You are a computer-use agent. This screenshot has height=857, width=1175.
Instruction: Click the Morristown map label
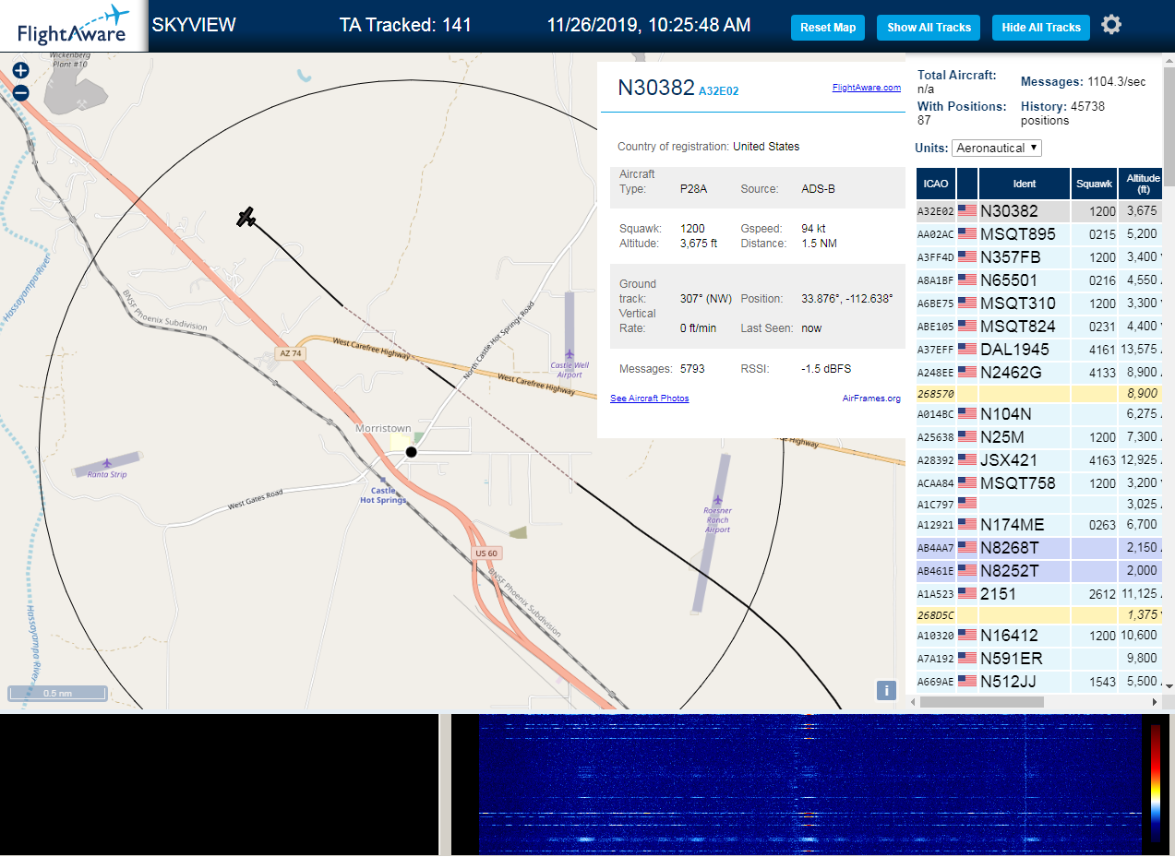click(x=383, y=428)
